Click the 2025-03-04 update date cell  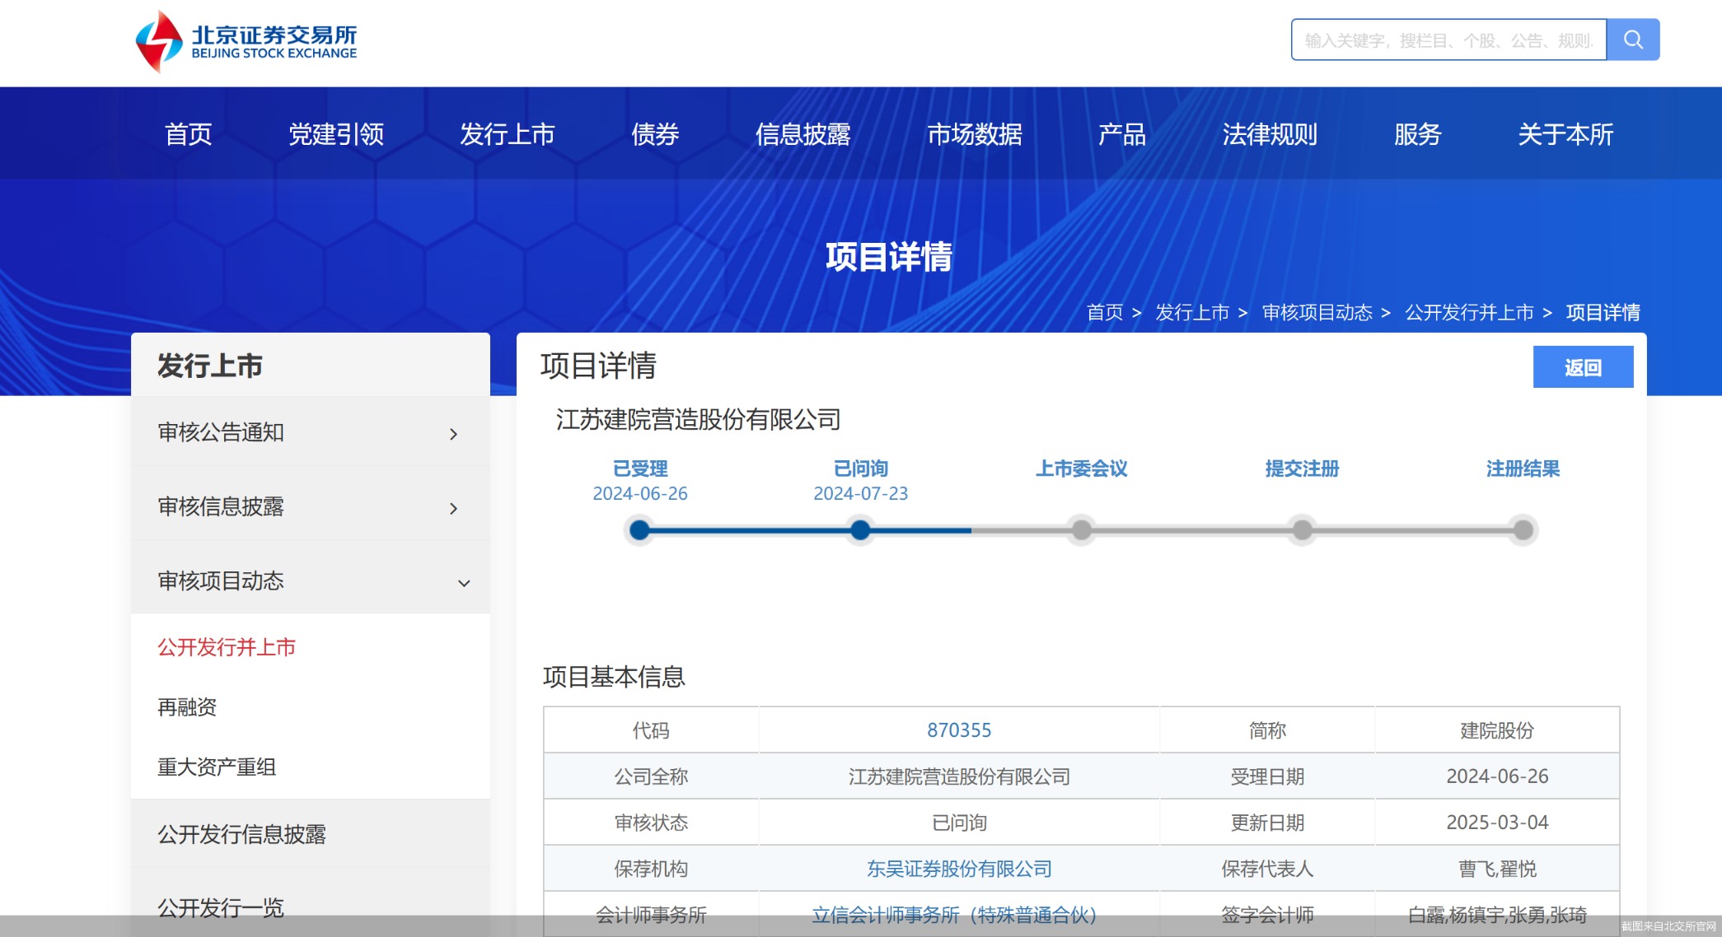[x=1497, y=823]
